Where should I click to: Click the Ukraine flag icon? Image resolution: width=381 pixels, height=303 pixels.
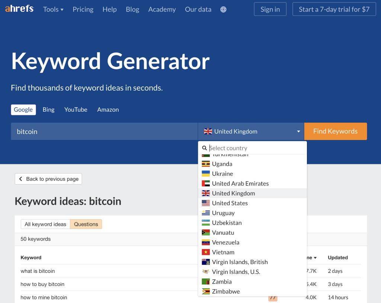pos(206,173)
